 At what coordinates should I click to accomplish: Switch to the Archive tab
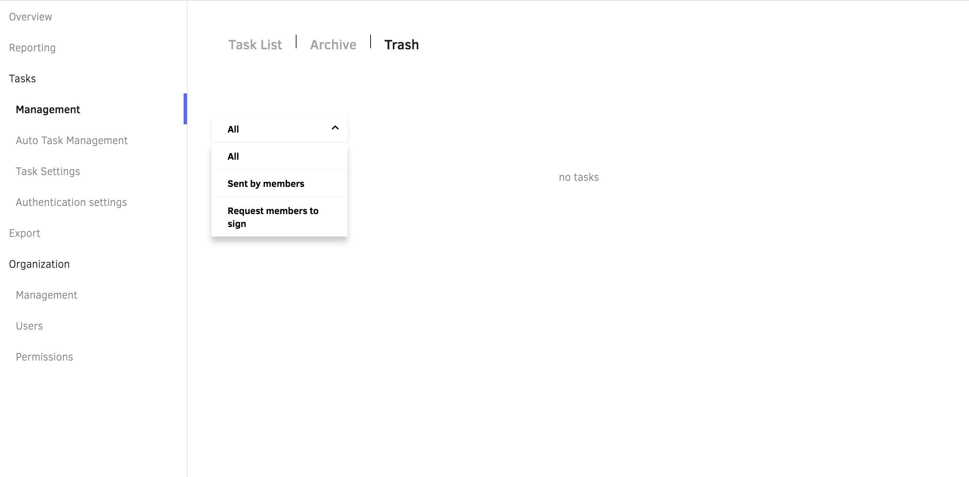(x=333, y=45)
